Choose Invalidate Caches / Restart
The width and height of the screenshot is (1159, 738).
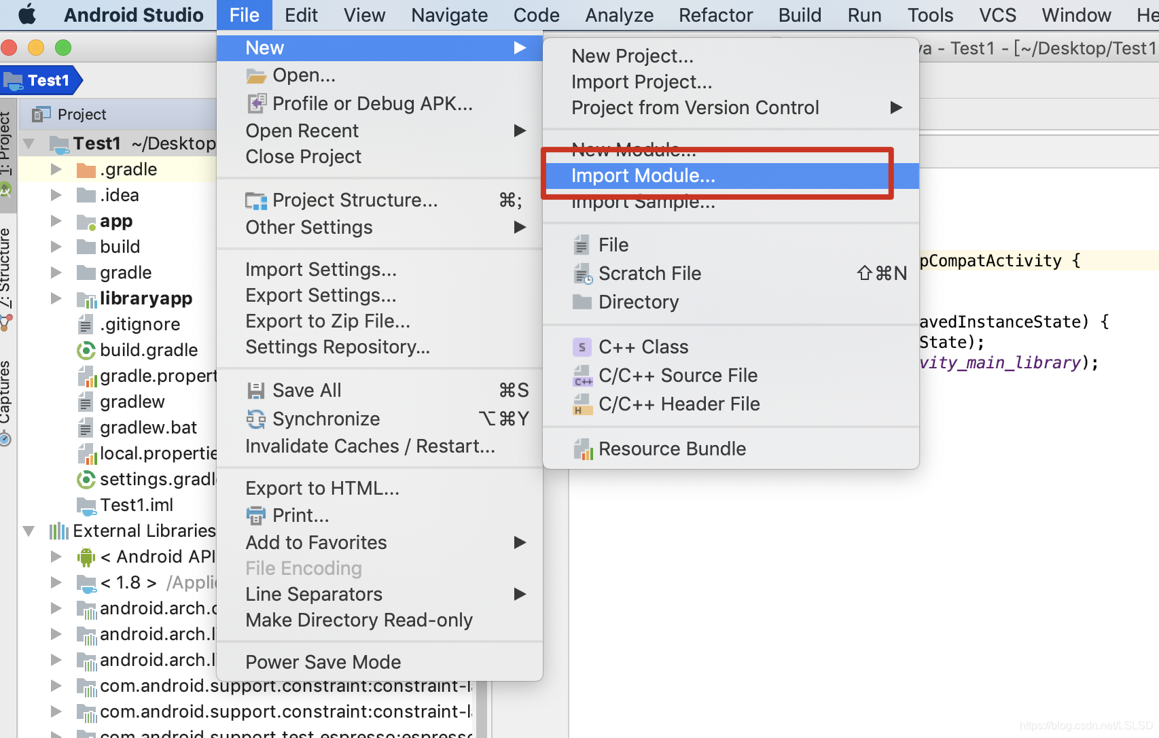pyautogui.click(x=380, y=446)
